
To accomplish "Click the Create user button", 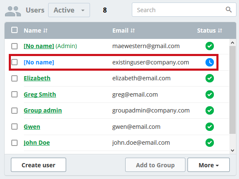I will (x=39, y=165).
